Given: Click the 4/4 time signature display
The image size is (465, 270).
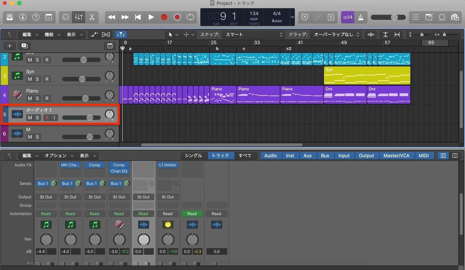Looking at the screenshot, I should point(277,14).
